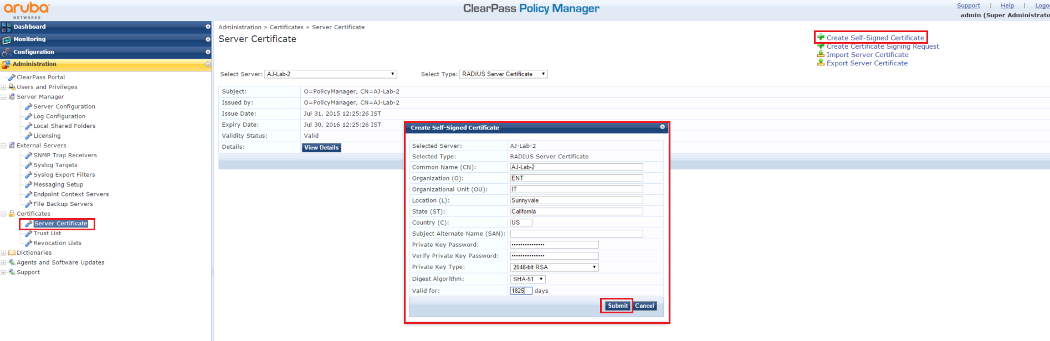1050x341 pixels.
Task: Expand Monitoring using its arrow button
Action: tap(208, 39)
